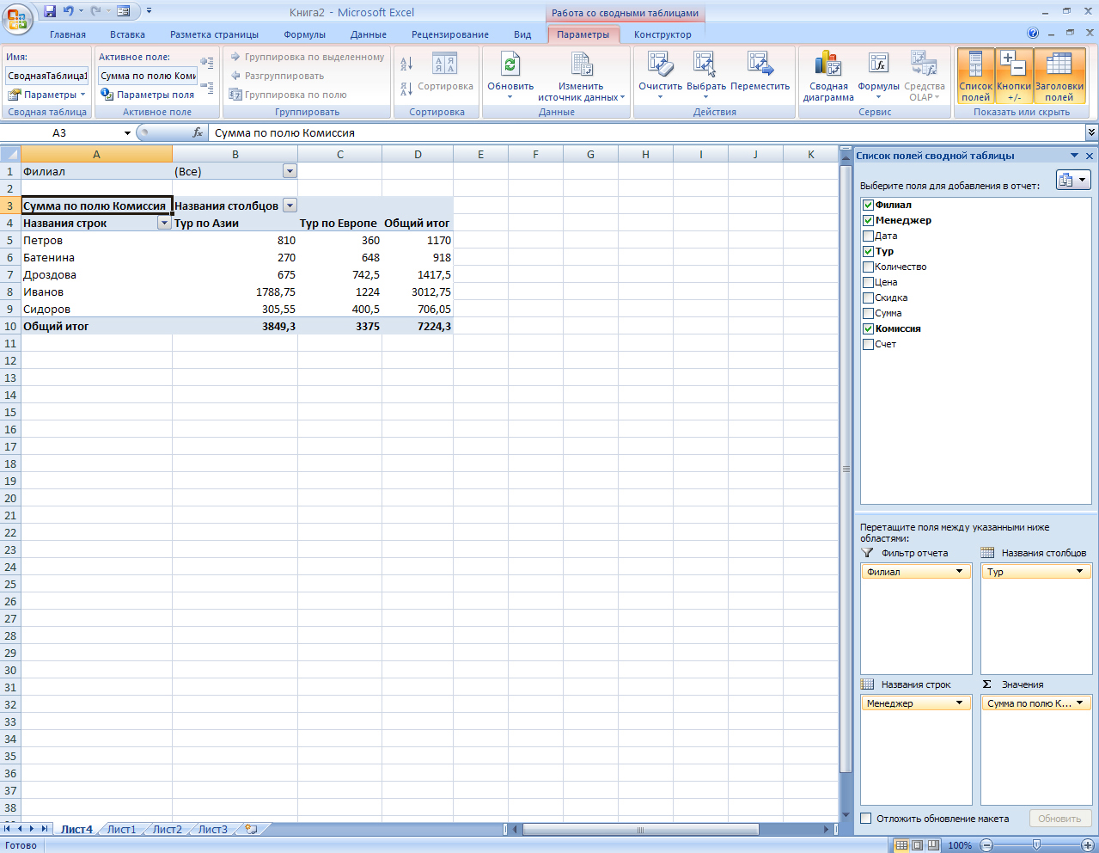Screen dimensions: 1099x853
Task: Toggle the Список полей panel button
Action: 975,76
